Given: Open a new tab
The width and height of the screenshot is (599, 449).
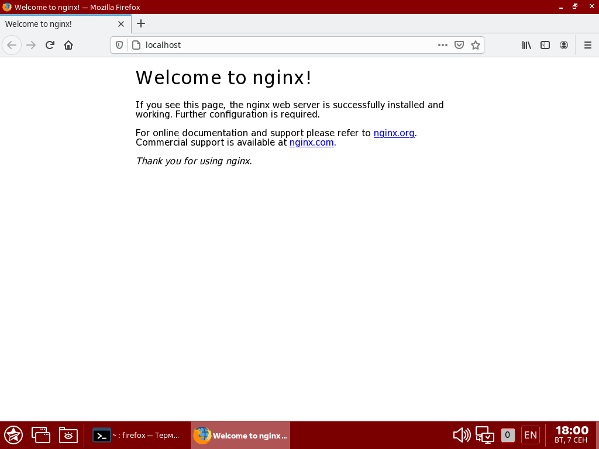Looking at the screenshot, I should (140, 24).
